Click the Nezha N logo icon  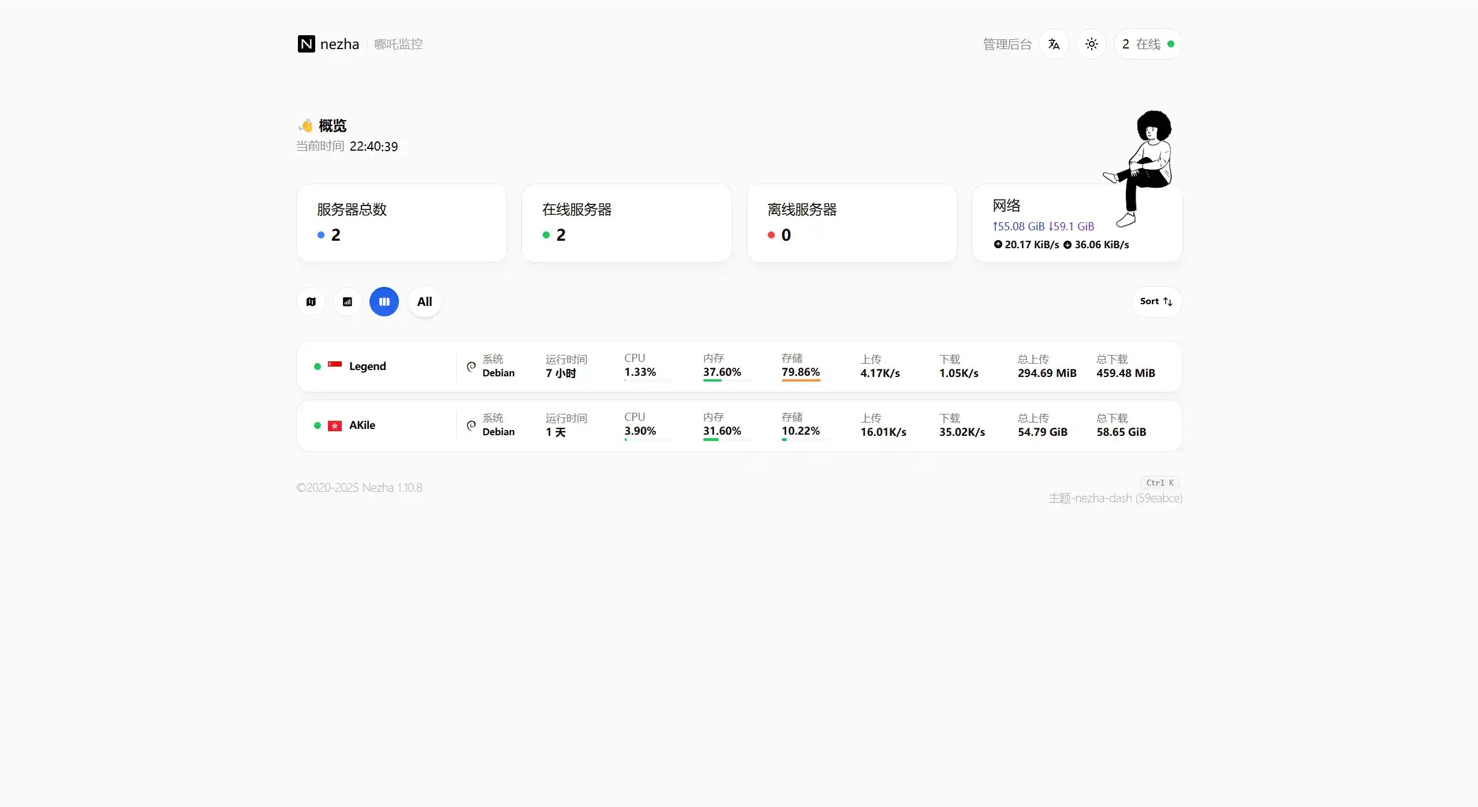point(306,44)
